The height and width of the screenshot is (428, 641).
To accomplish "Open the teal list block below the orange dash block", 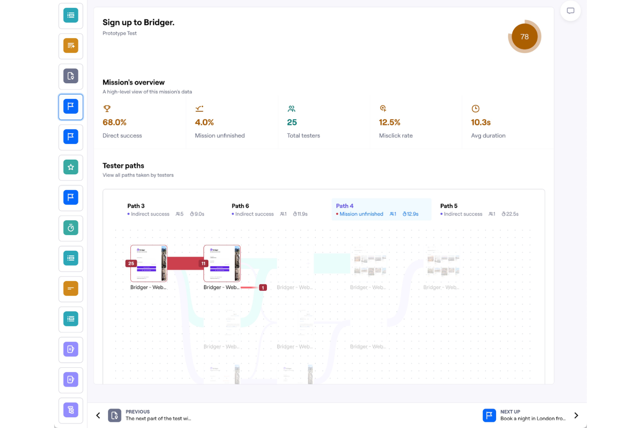I will point(71,319).
